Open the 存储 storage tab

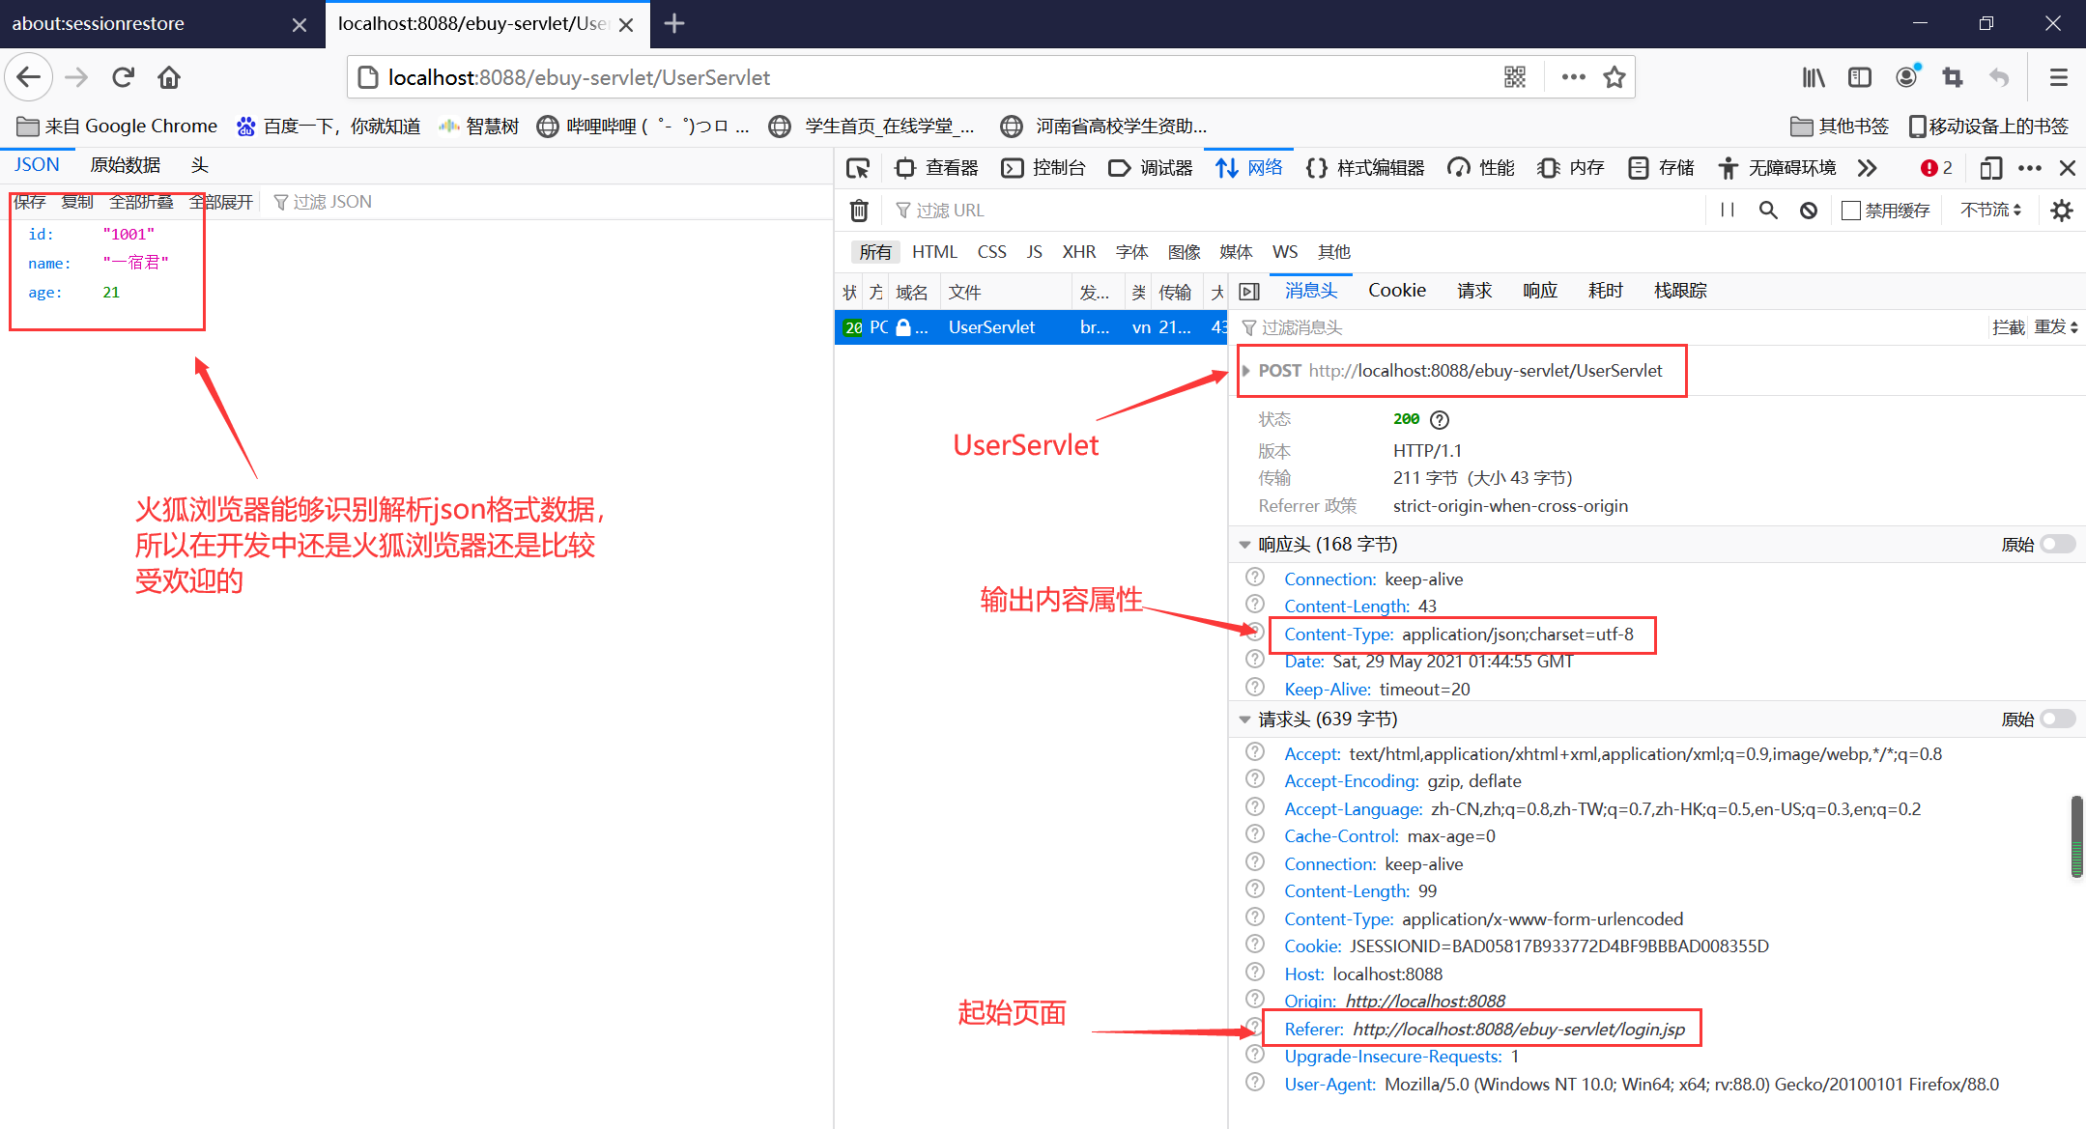(1661, 168)
